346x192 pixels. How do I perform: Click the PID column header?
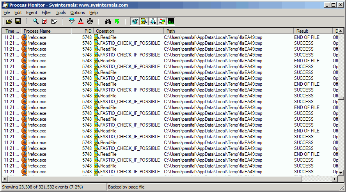(x=83, y=31)
